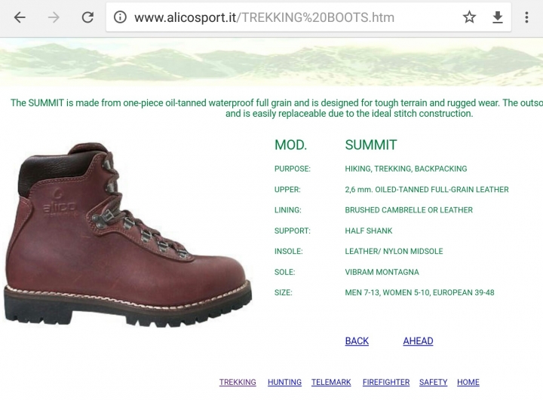Open the three-dot browser menu
This screenshot has height=400, width=543.
(526, 17)
